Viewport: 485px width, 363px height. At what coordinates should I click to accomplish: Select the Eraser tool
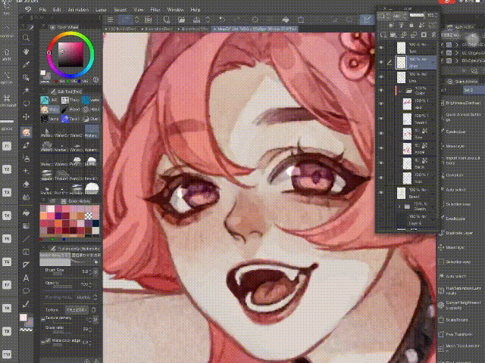pyautogui.click(x=27, y=185)
